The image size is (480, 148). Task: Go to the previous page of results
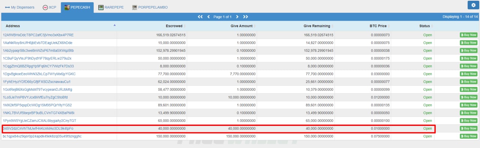coord(208,17)
